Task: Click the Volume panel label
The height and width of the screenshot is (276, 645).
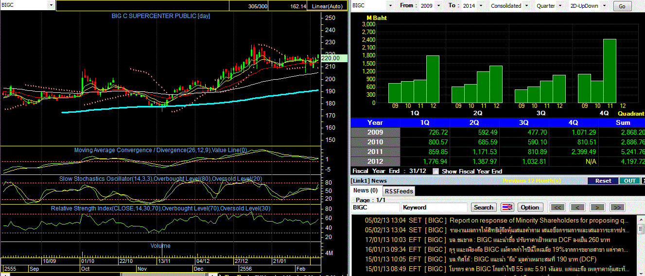Action: [160, 246]
